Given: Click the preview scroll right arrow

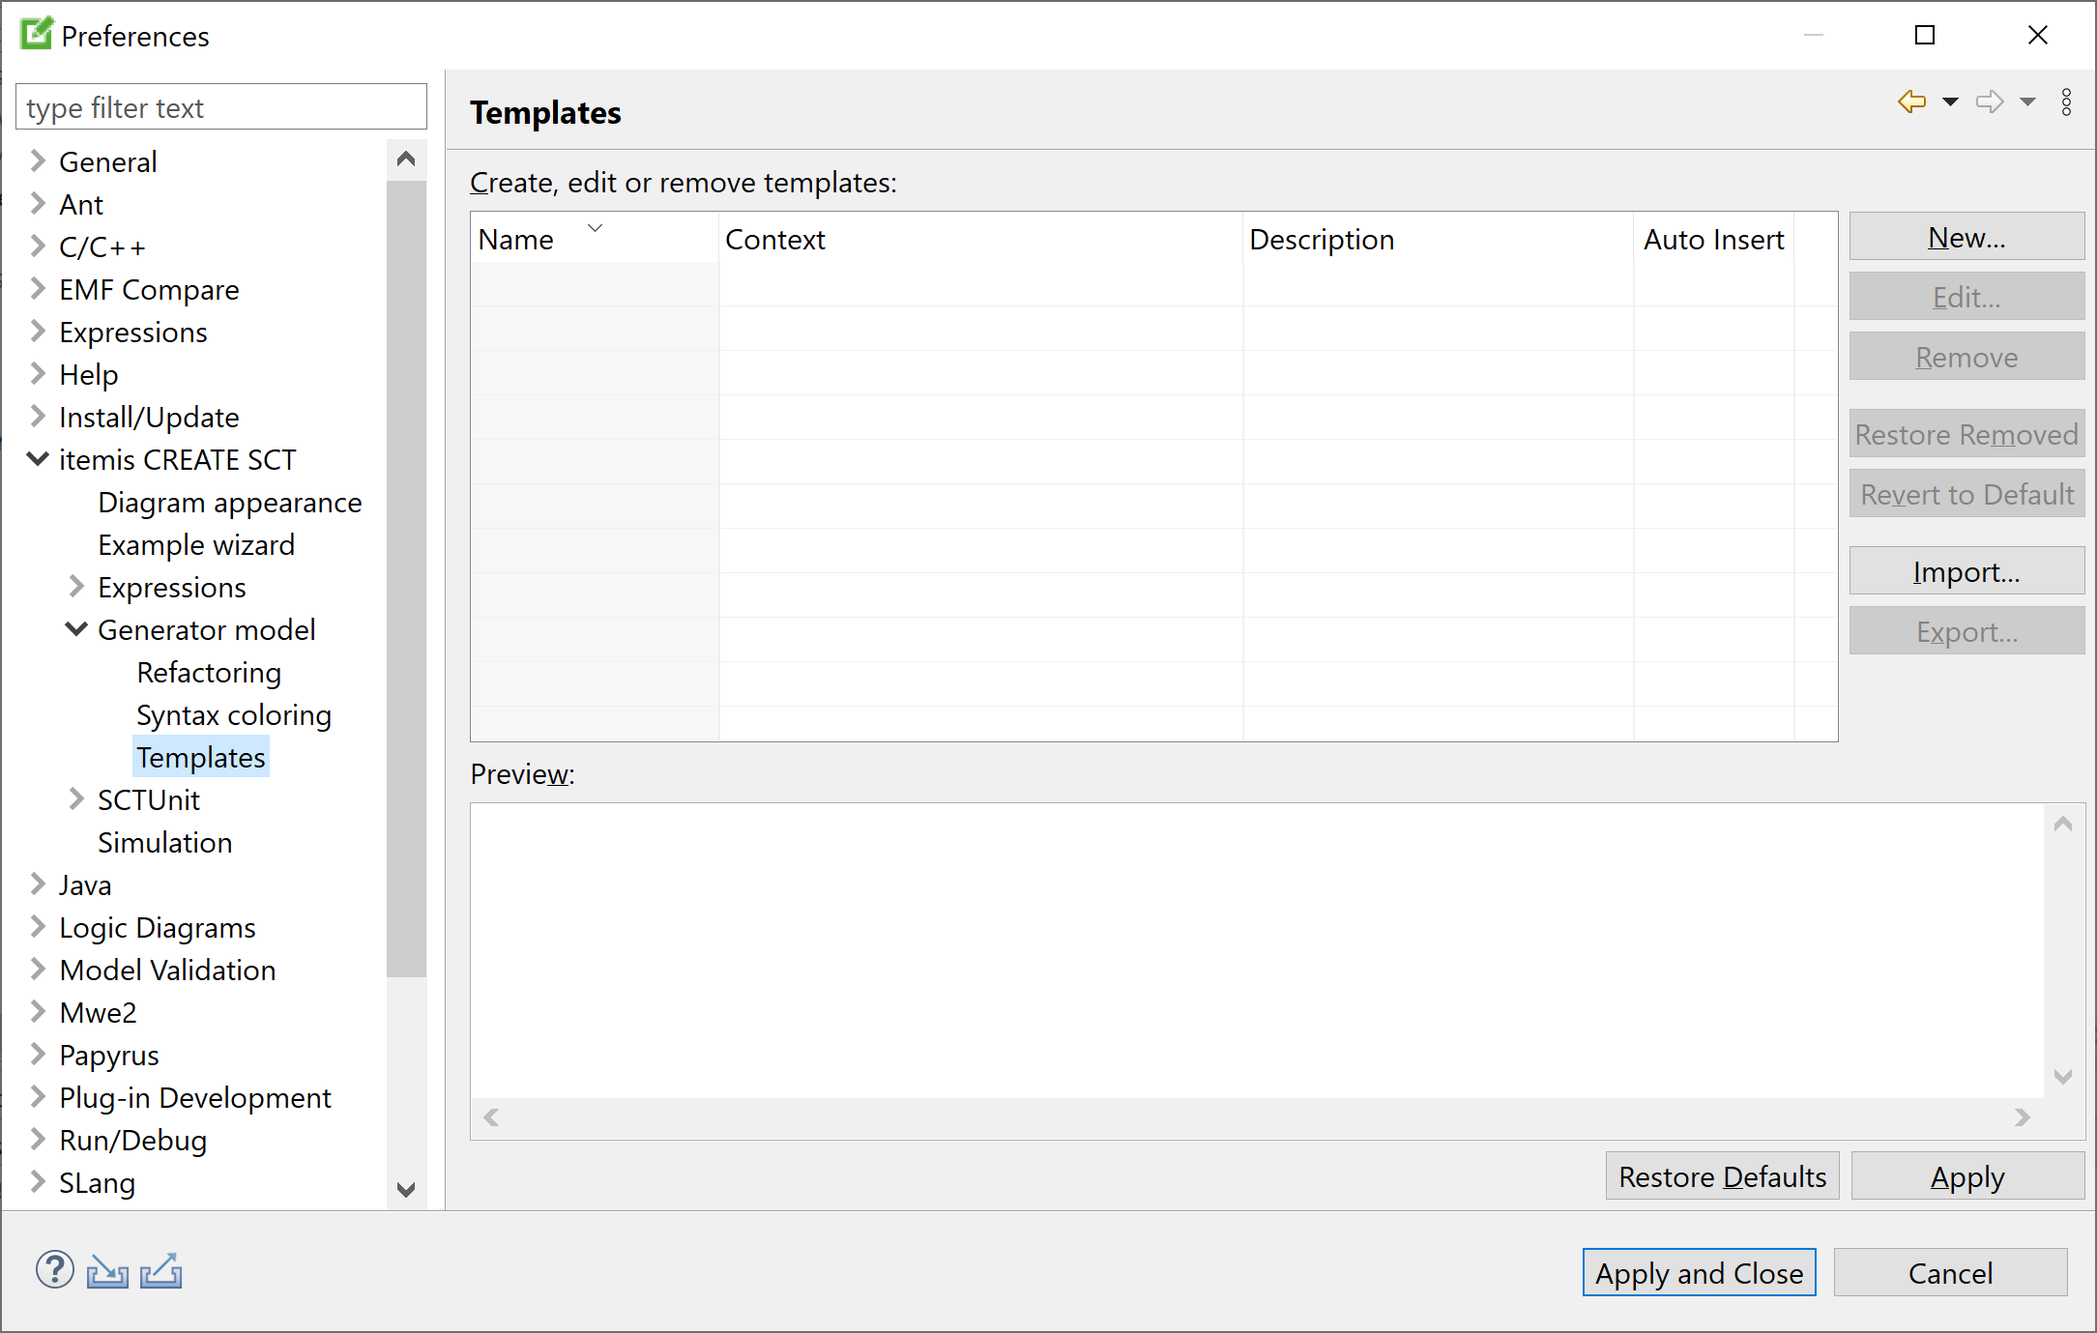Looking at the screenshot, I should pos(2023,1117).
